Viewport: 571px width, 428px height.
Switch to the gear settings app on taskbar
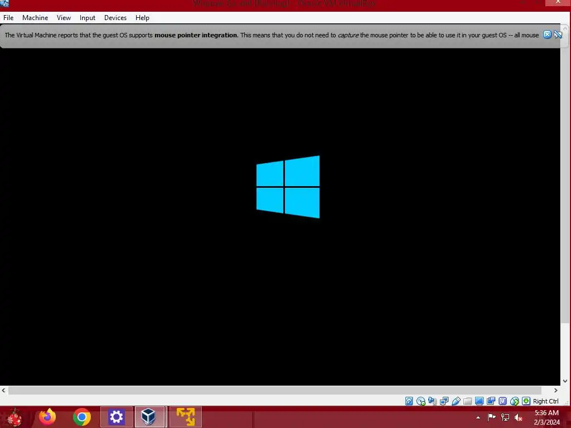click(116, 417)
